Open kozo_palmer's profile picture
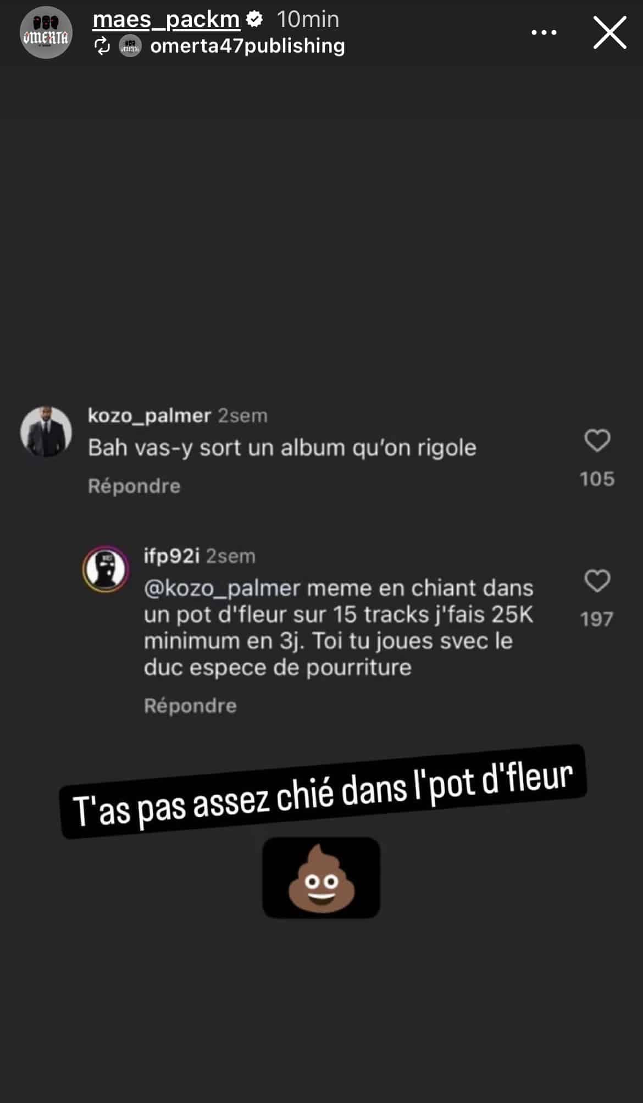This screenshot has width=643, height=1103. 46,432
